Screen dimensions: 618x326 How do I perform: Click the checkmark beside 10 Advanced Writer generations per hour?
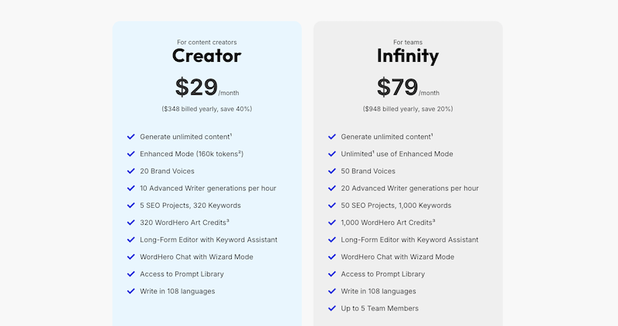(131, 188)
